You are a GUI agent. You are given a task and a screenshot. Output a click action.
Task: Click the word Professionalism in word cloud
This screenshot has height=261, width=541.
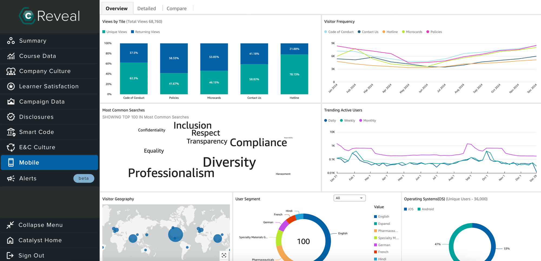[x=171, y=173]
